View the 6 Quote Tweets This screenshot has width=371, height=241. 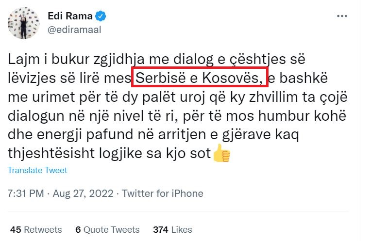click(107, 229)
